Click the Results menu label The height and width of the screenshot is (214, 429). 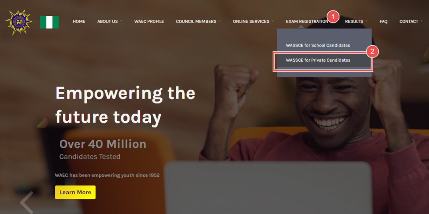pyautogui.click(x=354, y=21)
